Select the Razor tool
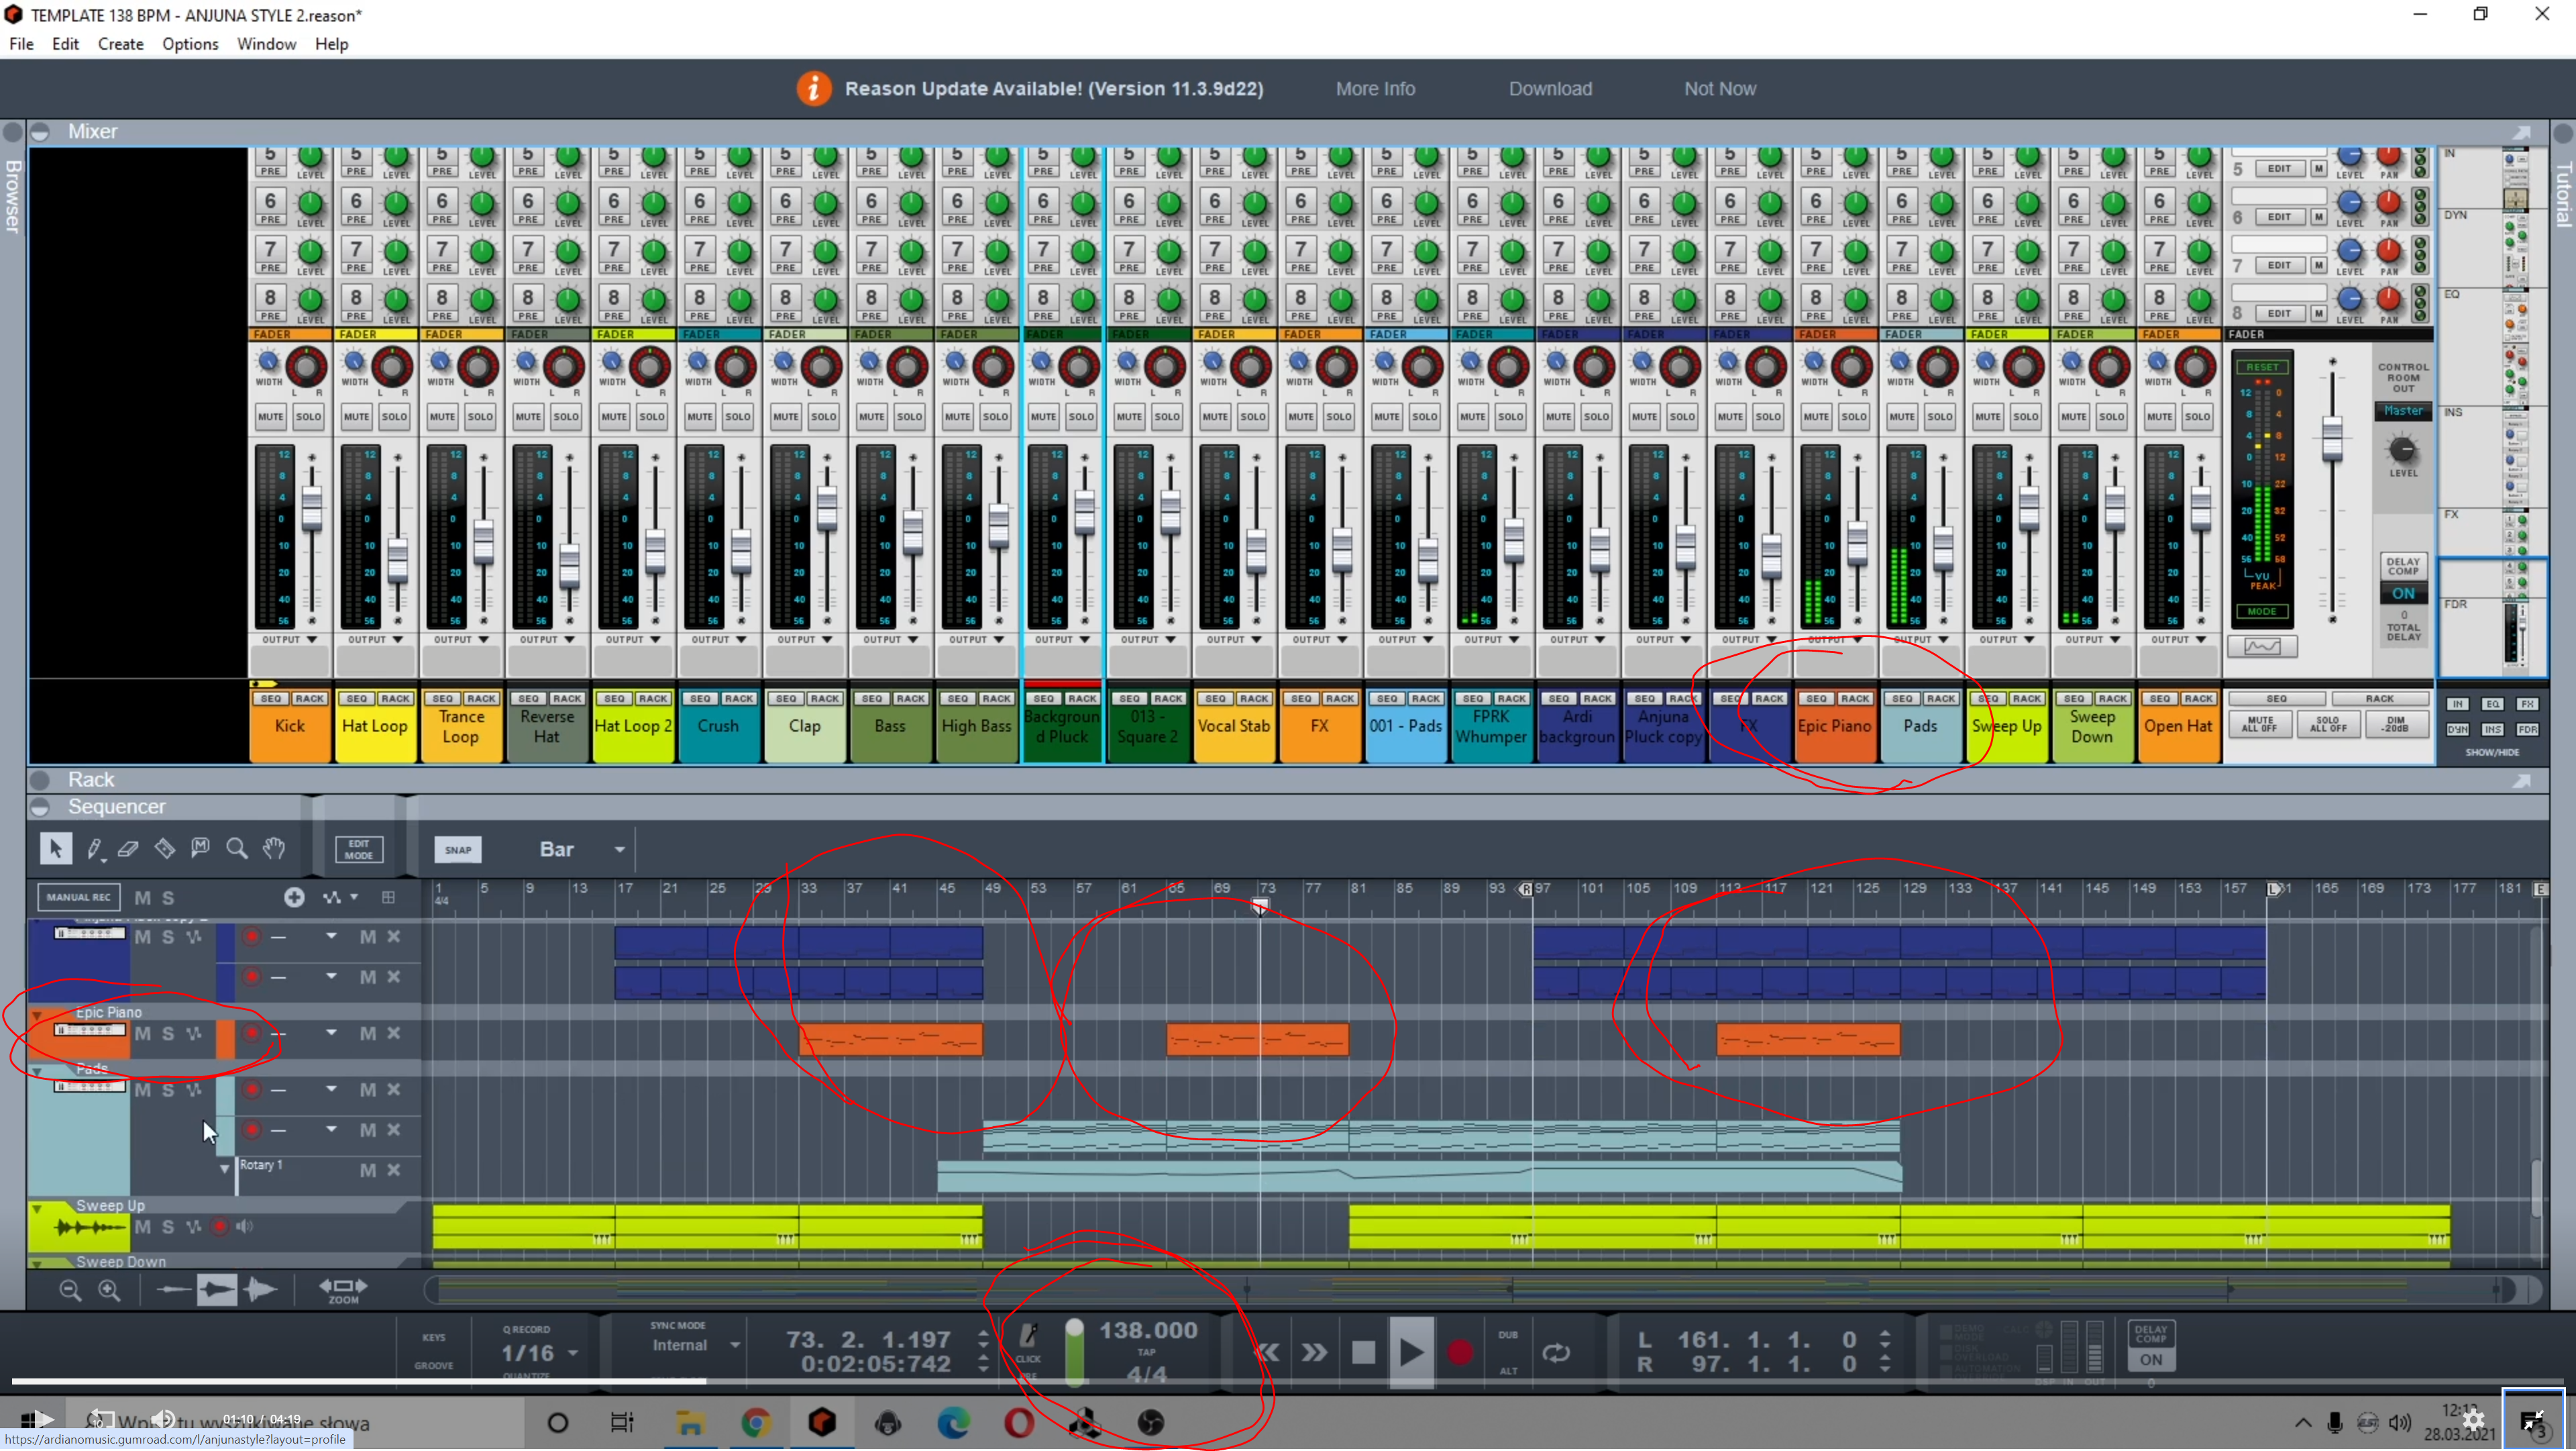The height and width of the screenshot is (1451, 2576). [x=164, y=850]
